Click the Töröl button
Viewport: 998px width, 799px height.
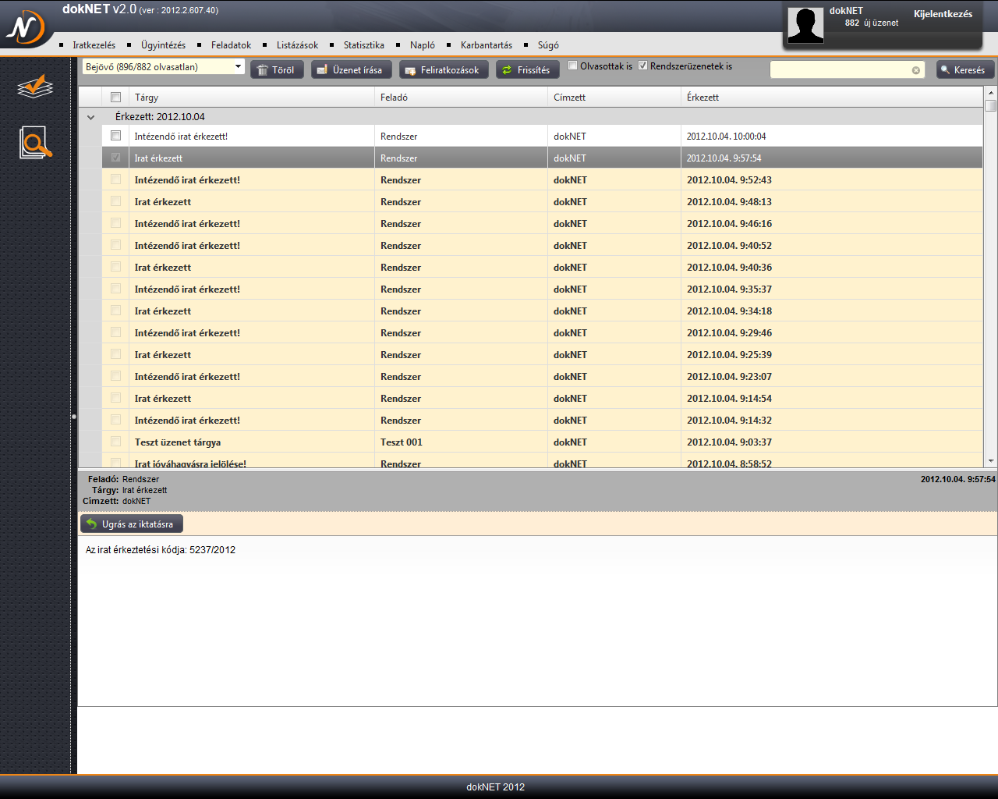[277, 70]
